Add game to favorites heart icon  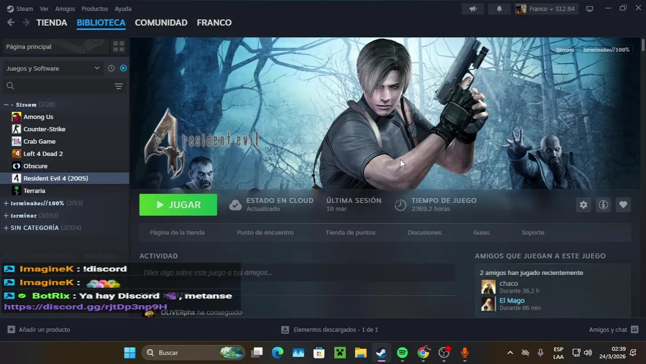pos(623,205)
